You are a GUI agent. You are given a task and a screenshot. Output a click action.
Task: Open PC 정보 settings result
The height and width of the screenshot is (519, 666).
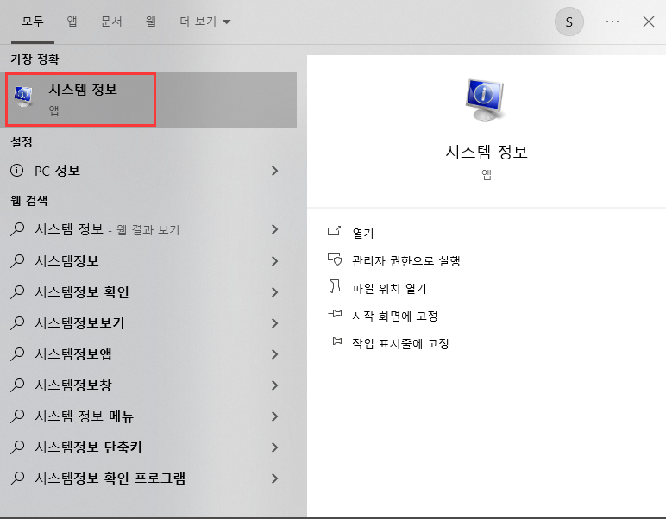click(148, 171)
